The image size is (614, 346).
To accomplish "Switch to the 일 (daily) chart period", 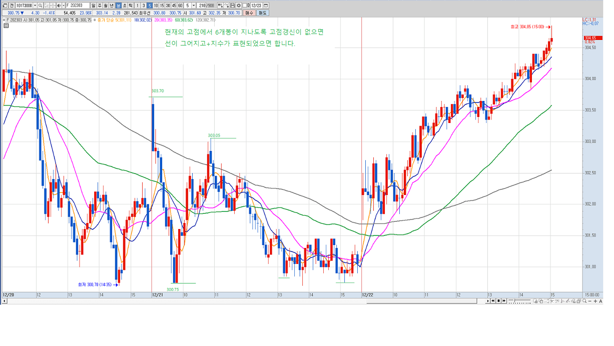I will pos(93,5).
